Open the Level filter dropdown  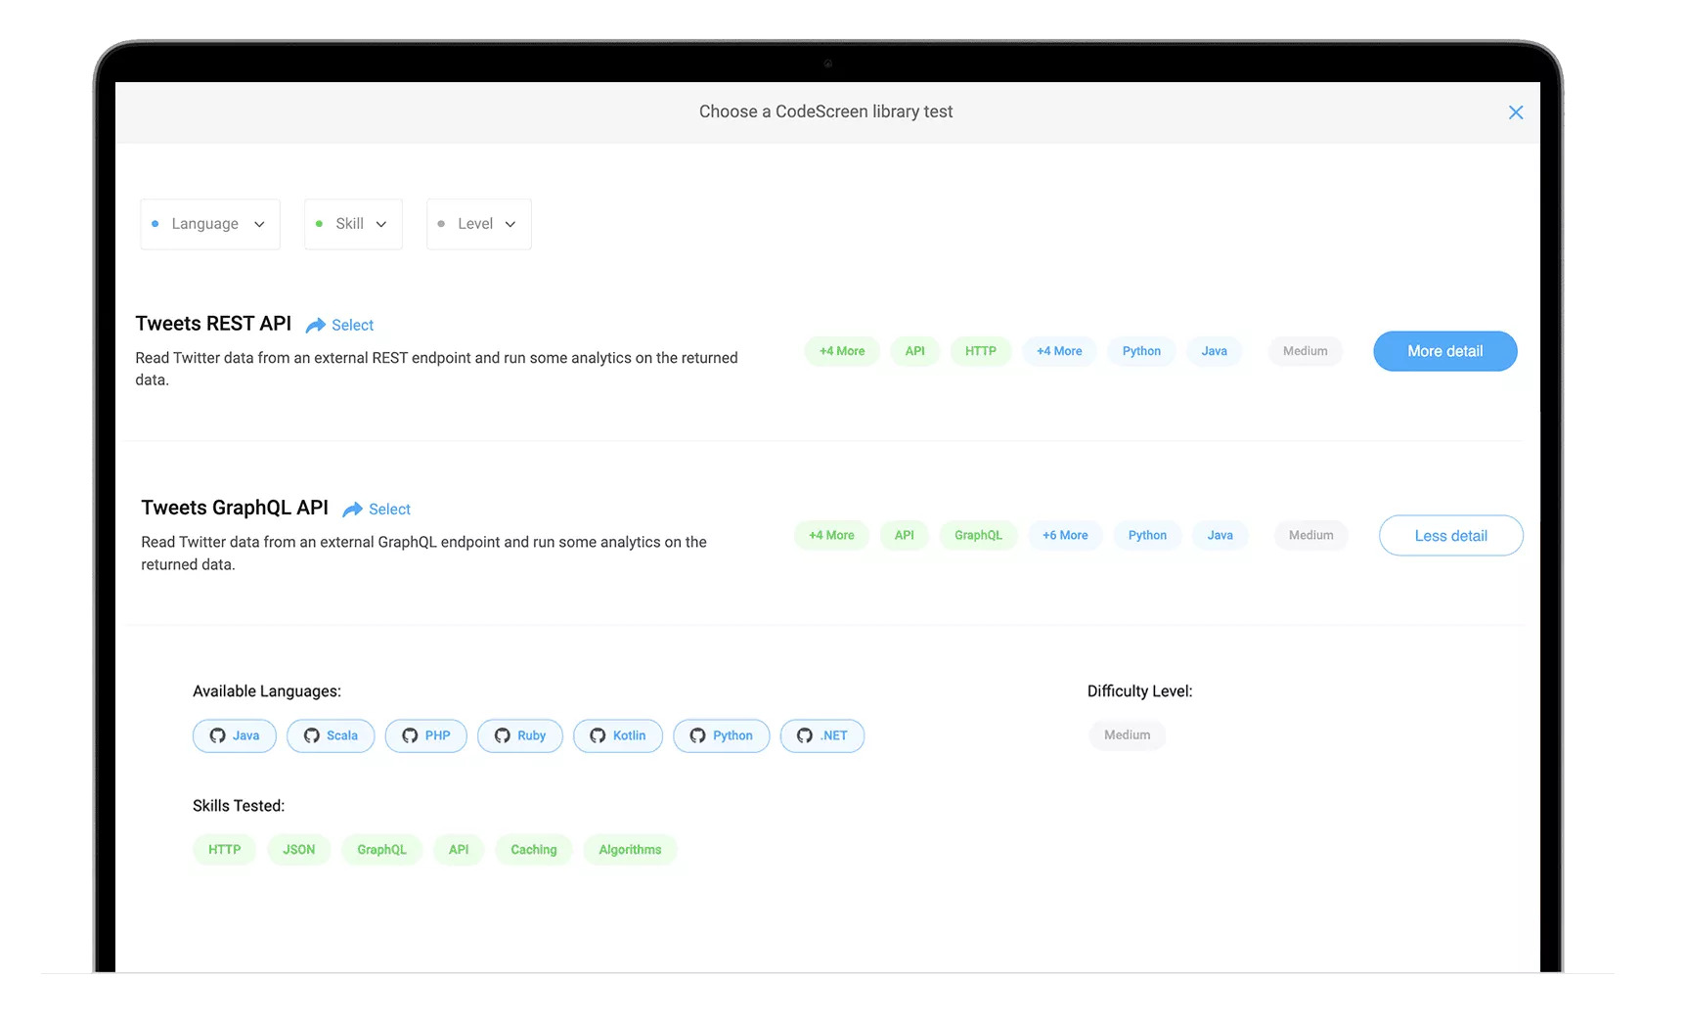click(478, 224)
